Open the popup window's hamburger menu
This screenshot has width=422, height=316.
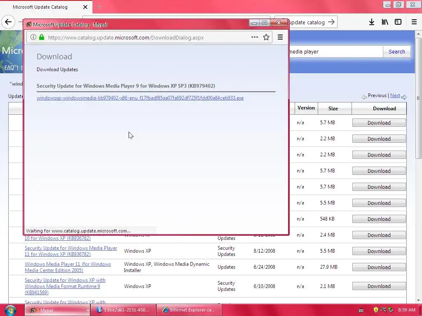coord(280,37)
